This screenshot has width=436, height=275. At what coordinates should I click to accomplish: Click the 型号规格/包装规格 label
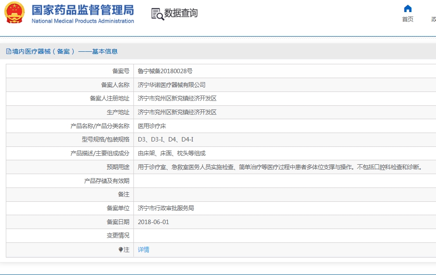click(x=106, y=140)
